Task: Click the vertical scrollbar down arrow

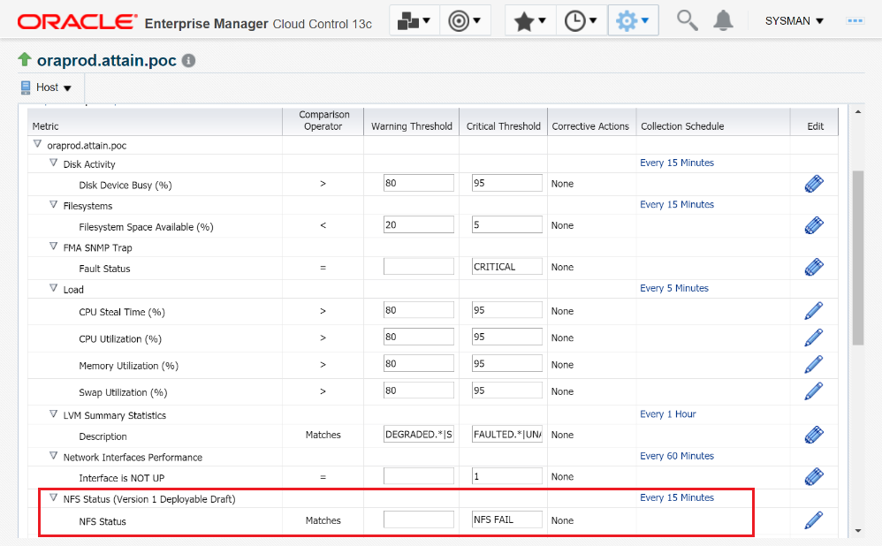Action: (x=857, y=530)
